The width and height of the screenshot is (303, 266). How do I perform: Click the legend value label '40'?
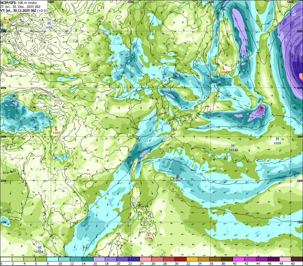235,264
